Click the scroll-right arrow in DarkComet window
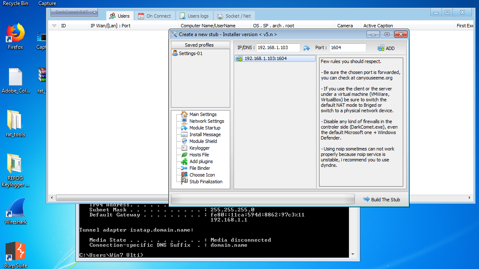 point(470,198)
